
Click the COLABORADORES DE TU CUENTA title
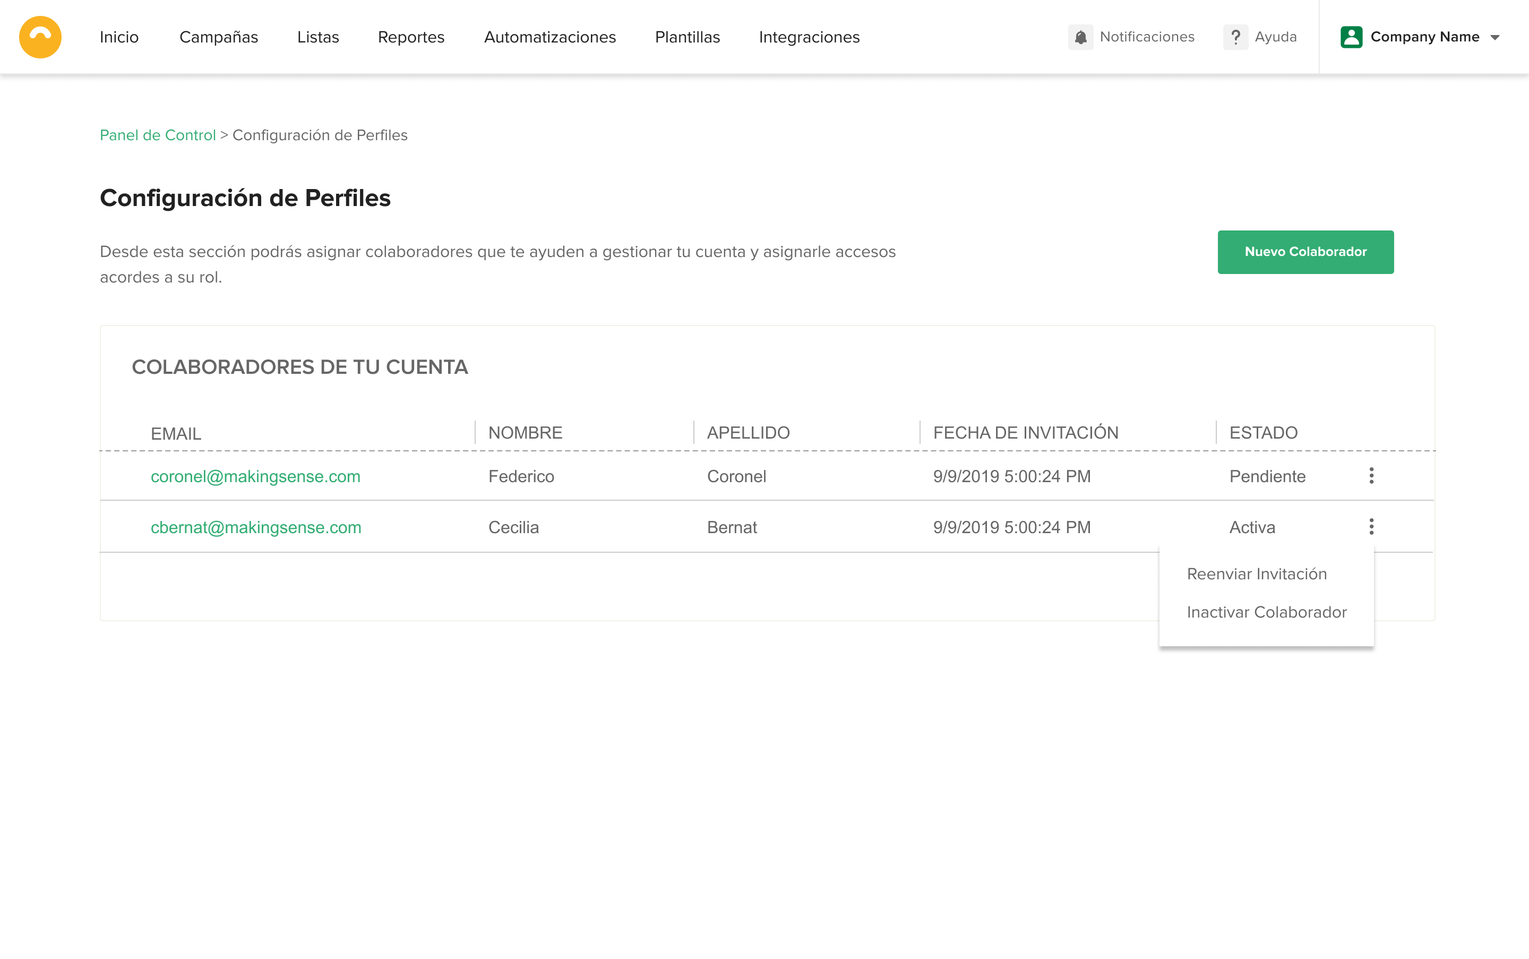[299, 366]
